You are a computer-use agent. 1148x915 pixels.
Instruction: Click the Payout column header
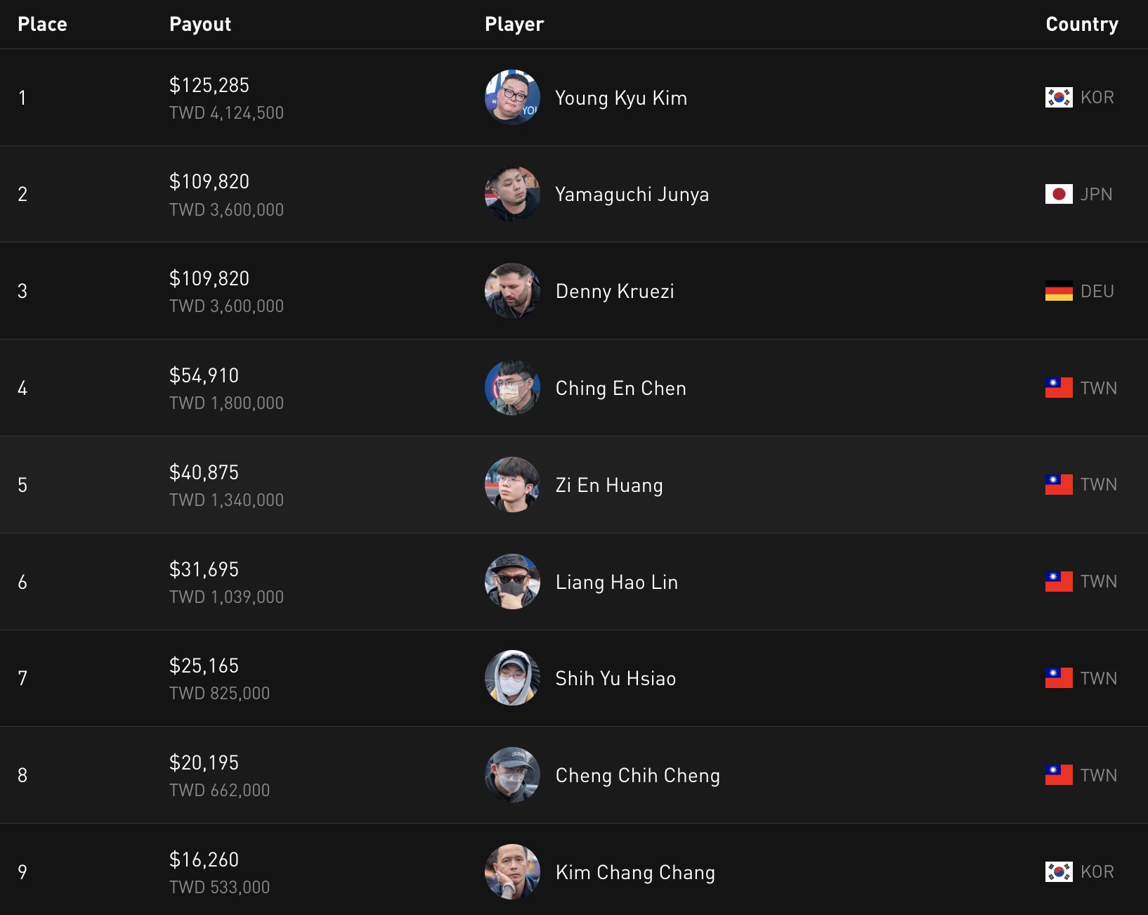(x=200, y=25)
